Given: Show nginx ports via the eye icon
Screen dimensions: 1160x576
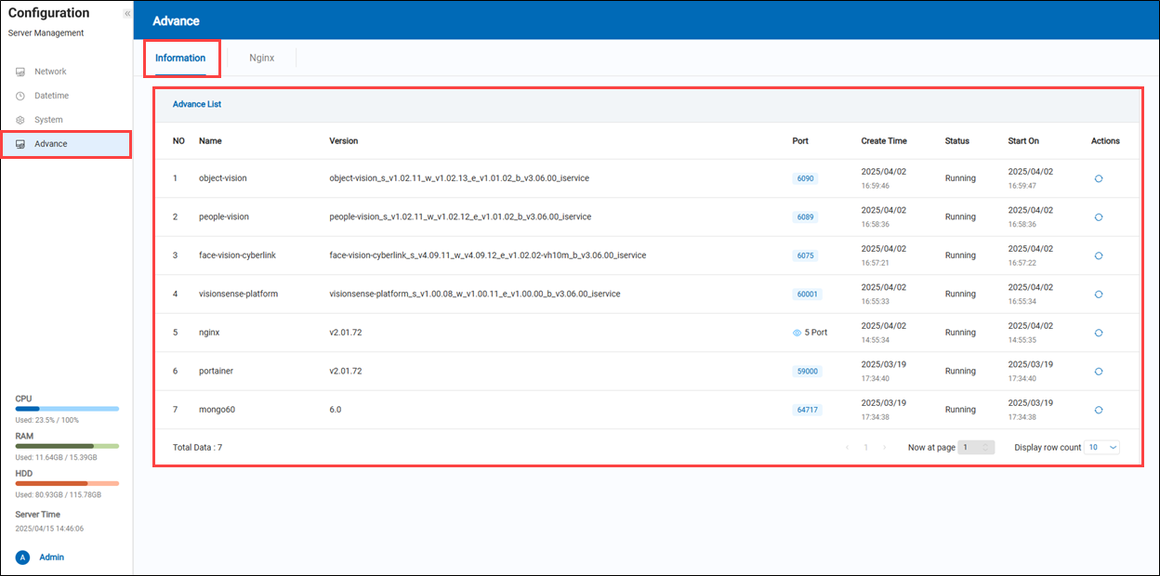Looking at the screenshot, I should coord(797,333).
